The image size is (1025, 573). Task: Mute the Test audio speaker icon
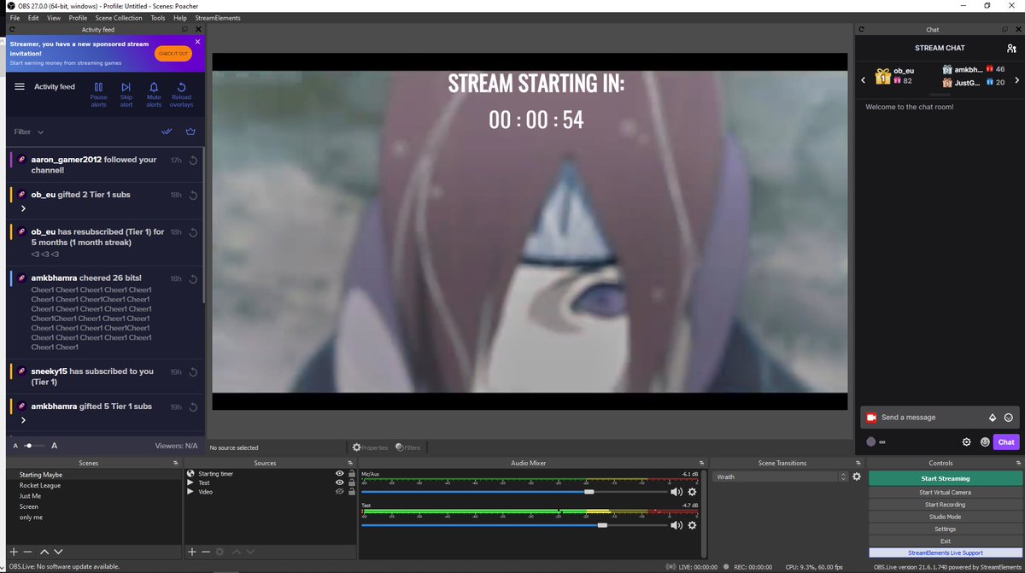coord(676,525)
